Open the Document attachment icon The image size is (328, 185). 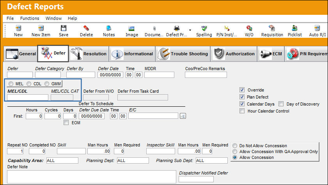pyautogui.click(x=154, y=28)
